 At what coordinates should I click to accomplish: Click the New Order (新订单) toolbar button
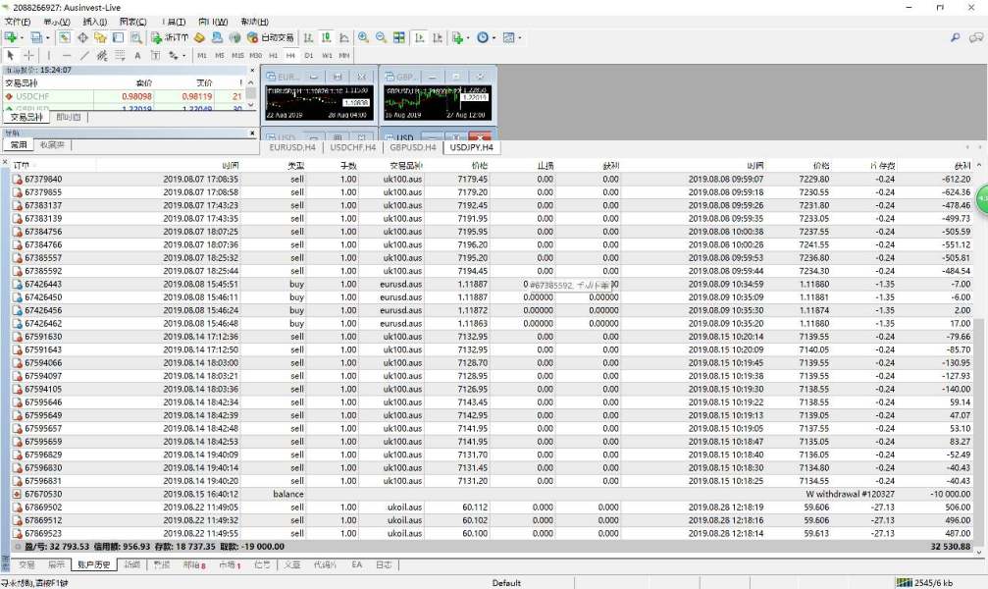pyautogui.click(x=169, y=38)
